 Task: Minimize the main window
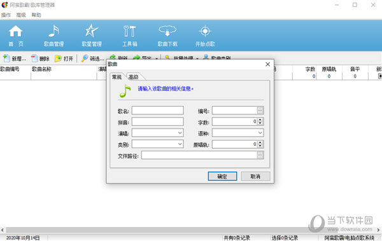pyautogui.click(x=337, y=5)
